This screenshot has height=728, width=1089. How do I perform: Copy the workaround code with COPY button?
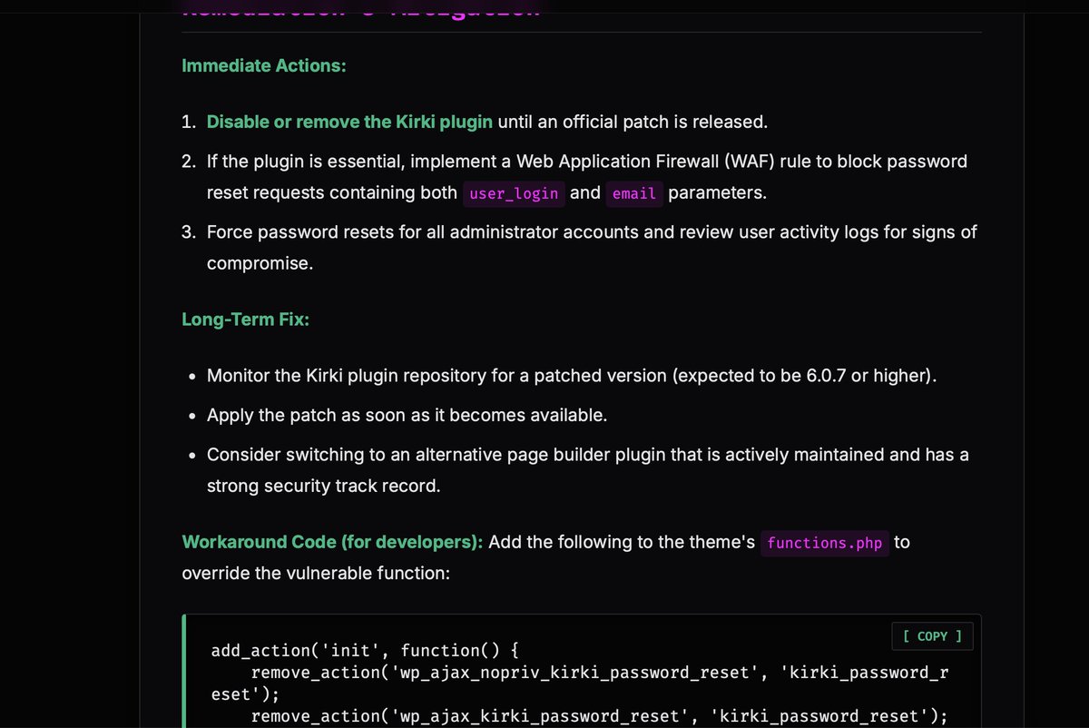click(x=932, y=636)
